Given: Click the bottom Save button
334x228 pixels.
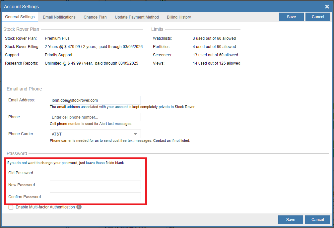Looking at the screenshot, I should click(291, 219).
